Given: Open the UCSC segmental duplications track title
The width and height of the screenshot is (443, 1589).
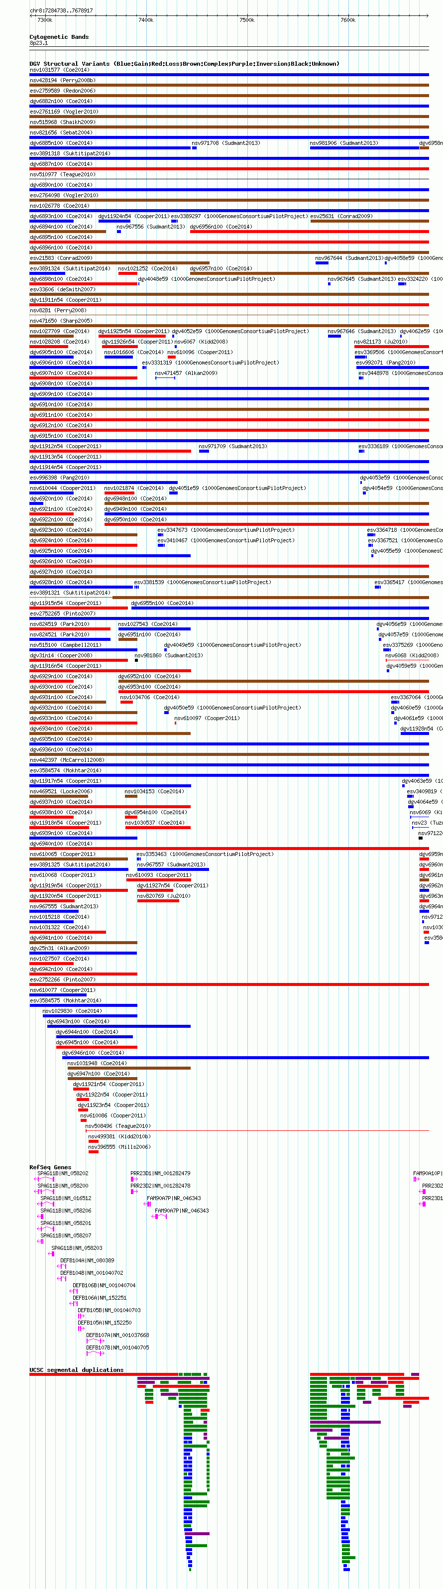Looking at the screenshot, I should click(x=77, y=1369).
